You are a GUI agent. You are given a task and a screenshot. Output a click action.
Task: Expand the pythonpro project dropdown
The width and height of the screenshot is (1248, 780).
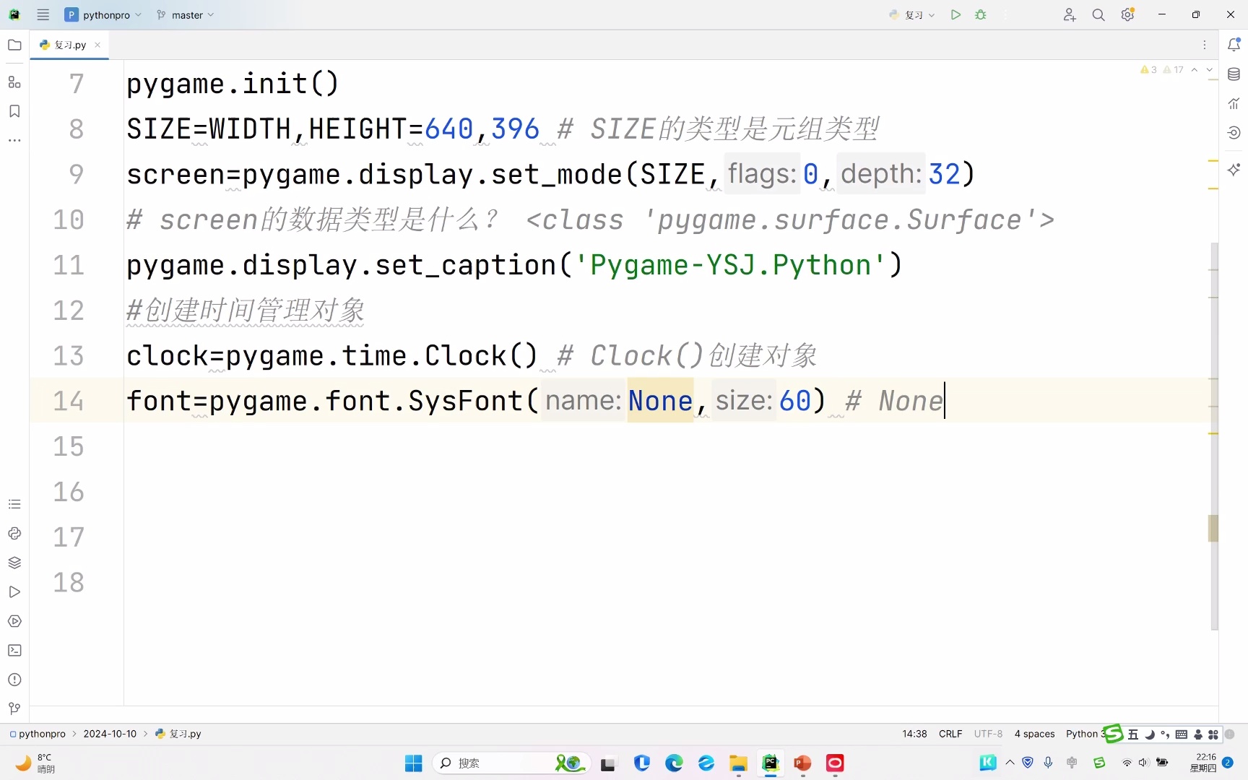tap(103, 14)
